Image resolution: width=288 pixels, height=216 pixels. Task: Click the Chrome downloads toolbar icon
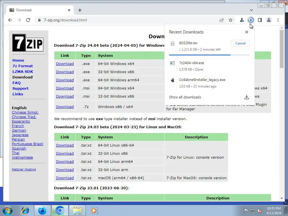pyautogui.click(x=251, y=20)
